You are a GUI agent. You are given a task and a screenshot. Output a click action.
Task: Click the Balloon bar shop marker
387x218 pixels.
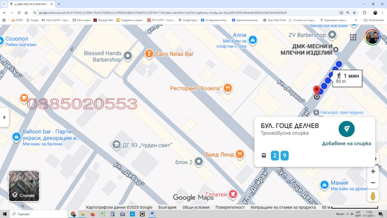tap(16, 137)
